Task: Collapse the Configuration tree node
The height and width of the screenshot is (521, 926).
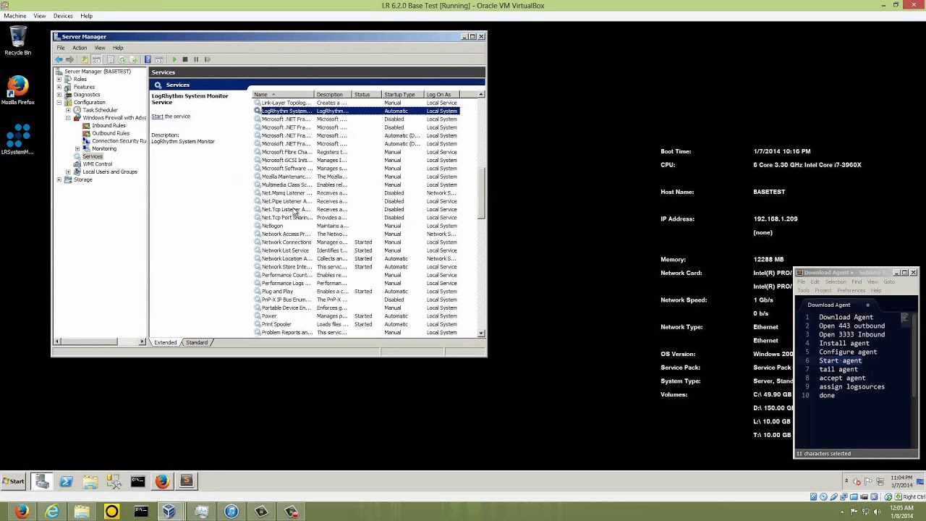Action: coord(59,102)
